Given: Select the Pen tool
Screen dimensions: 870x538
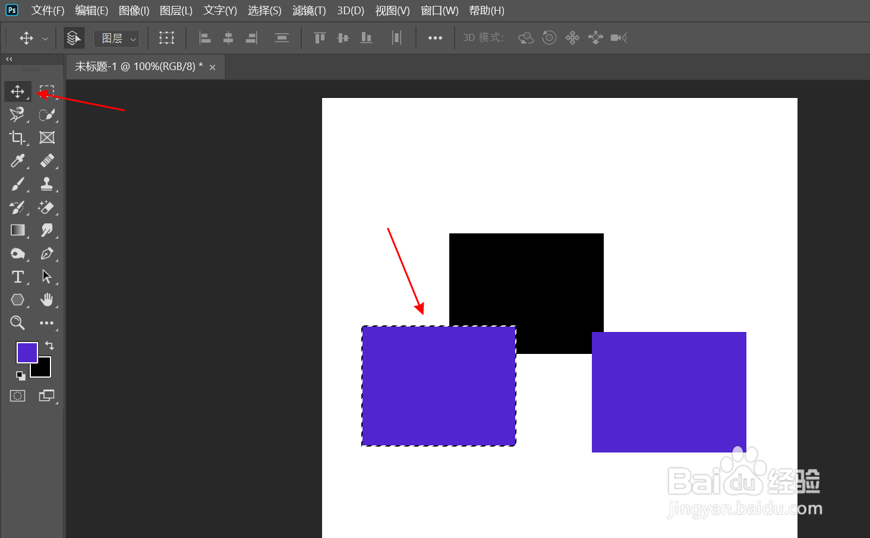Looking at the screenshot, I should pos(47,254).
